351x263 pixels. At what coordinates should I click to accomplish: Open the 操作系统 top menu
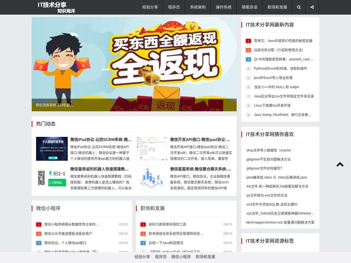(x=224, y=7)
